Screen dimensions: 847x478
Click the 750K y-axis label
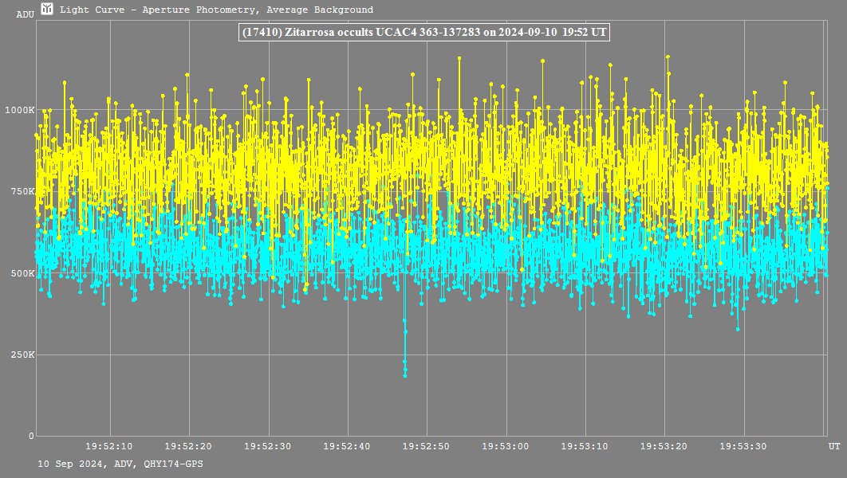tap(23, 191)
